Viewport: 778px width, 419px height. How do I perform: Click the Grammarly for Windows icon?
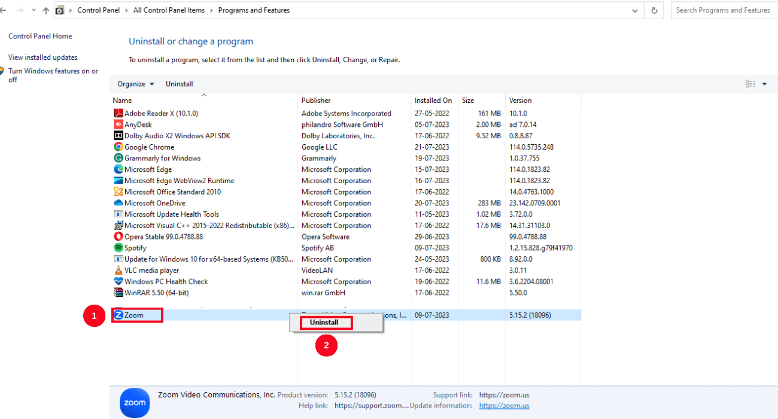click(118, 158)
